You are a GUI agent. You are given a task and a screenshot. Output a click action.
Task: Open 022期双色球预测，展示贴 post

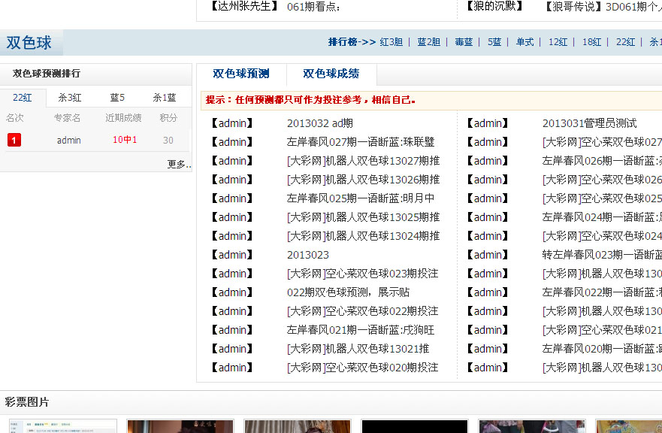348,292
